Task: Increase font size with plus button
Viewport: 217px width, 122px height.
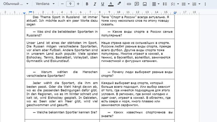Action: (x=78, y=4)
